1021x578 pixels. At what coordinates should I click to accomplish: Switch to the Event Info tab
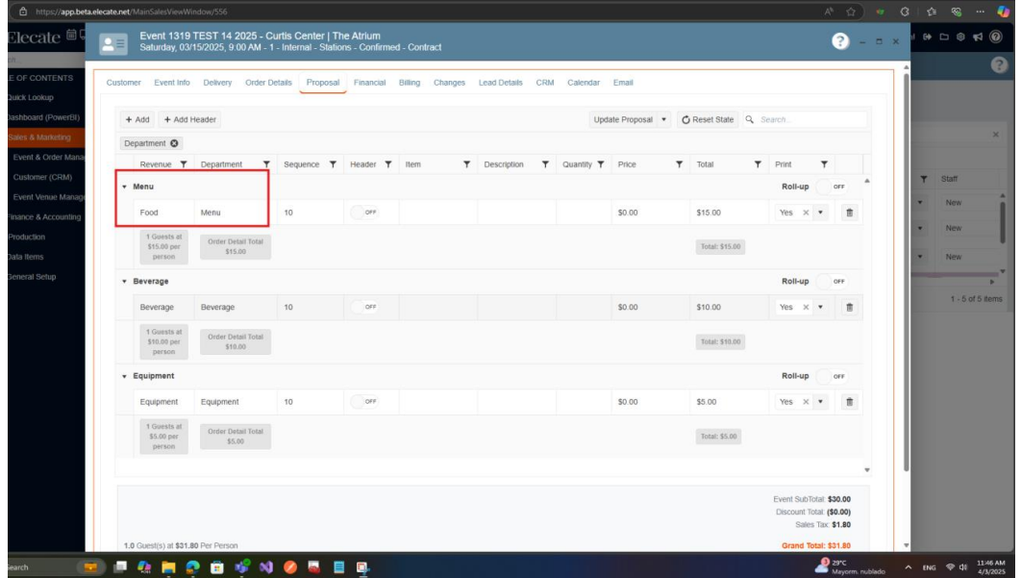(x=172, y=83)
